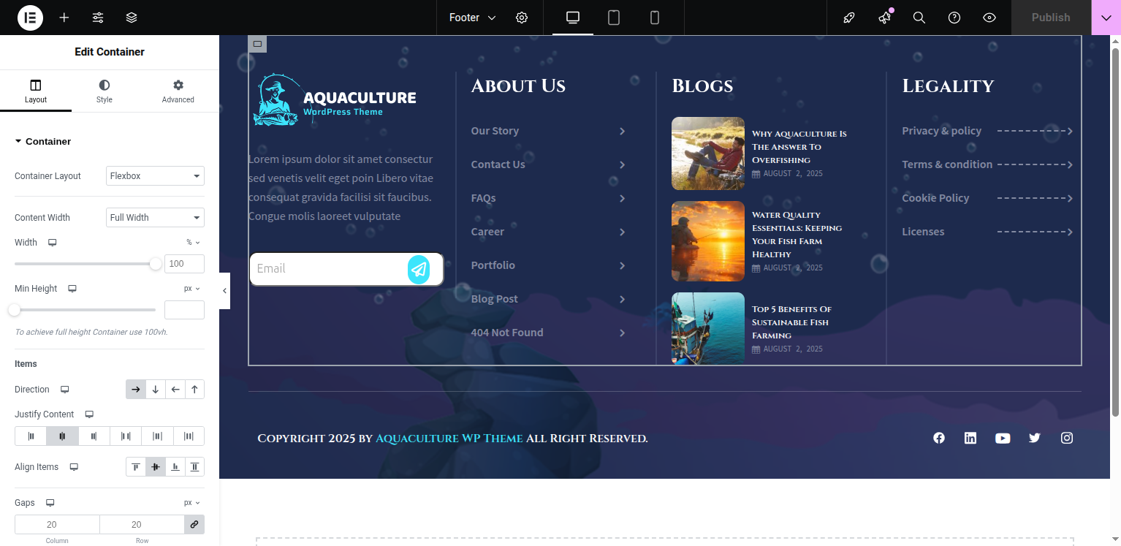The image size is (1121, 546).
Task: Open Site Settings sliders icon
Action: [x=98, y=18]
